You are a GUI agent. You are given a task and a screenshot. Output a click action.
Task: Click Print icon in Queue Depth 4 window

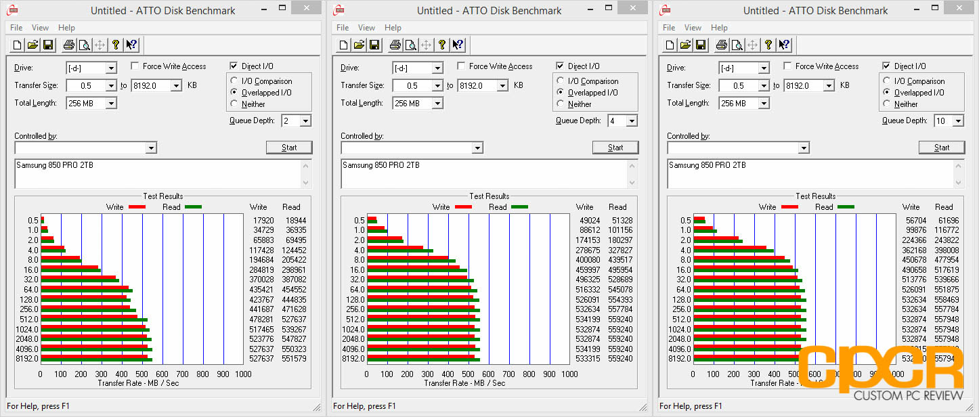point(395,45)
